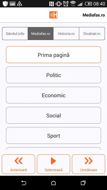
Task: Tap the Următoare double-arrow icon
Action: (x=89, y=161)
